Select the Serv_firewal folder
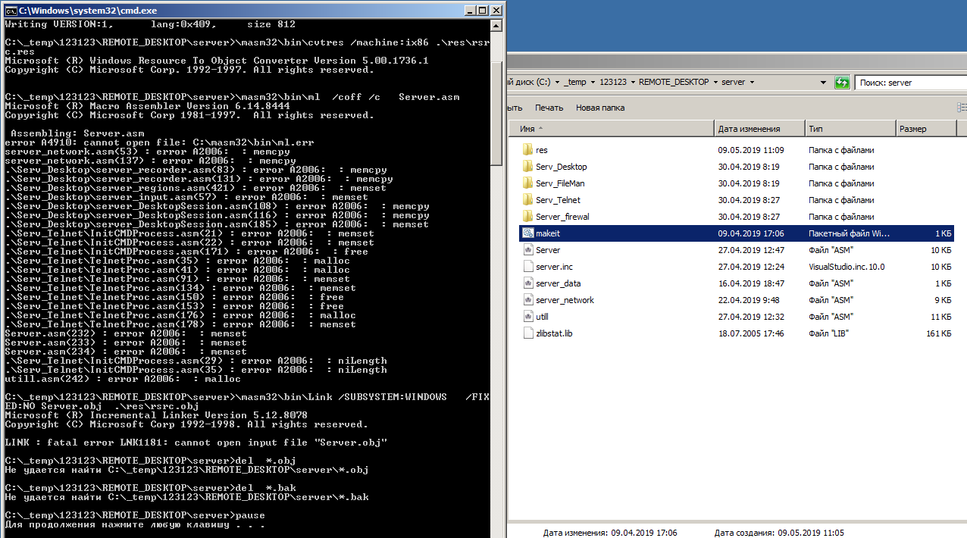Screen dimensions: 967x538 (x=562, y=217)
